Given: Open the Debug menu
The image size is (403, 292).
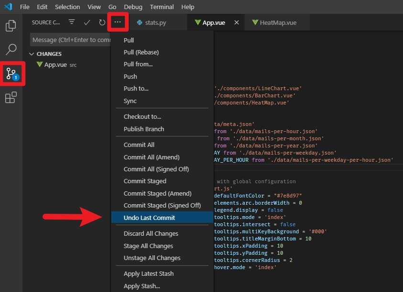Looking at the screenshot, I should pos(133,7).
